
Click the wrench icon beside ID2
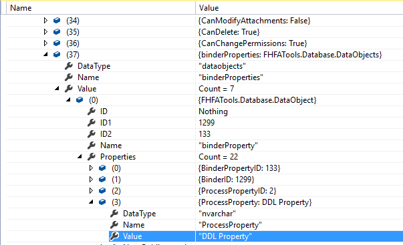pos(92,134)
